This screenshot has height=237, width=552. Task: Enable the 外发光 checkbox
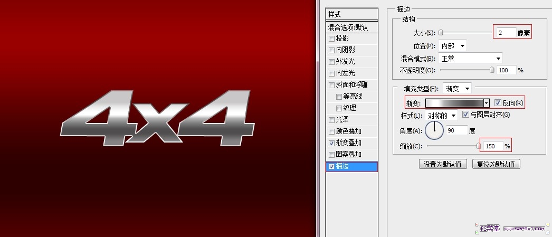[x=331, y=62]
